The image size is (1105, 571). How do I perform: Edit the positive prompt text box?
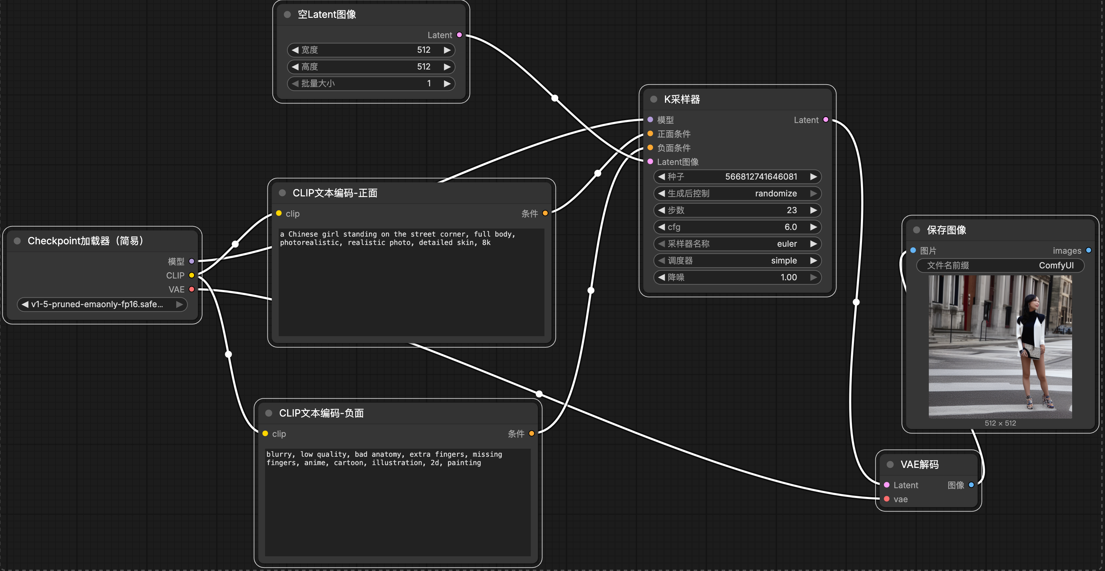coord(411,282)
